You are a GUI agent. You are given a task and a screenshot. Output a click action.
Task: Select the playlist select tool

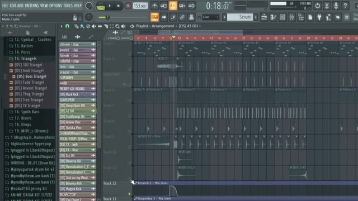coord(111,26)
